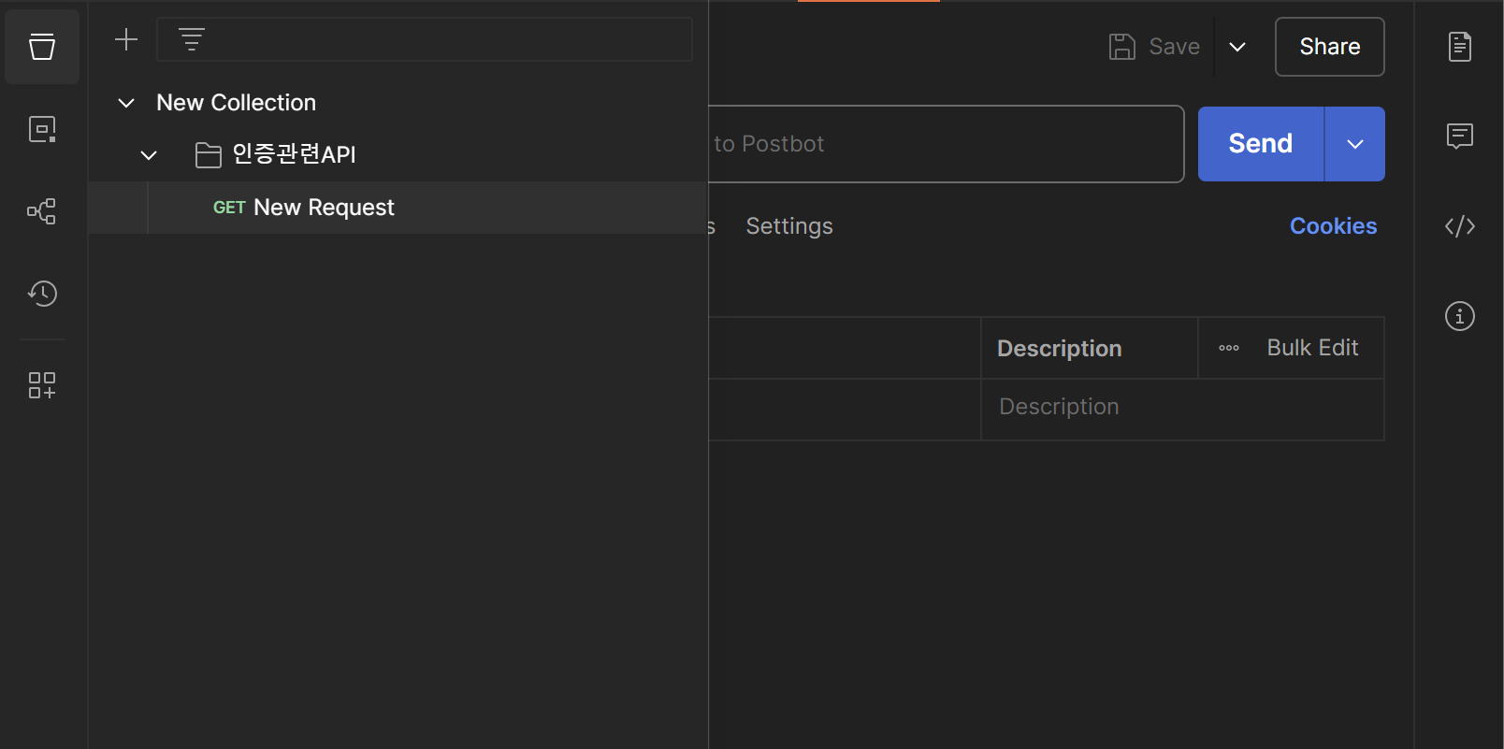Click the collections filter search field
The image size is (1504, 749).
coord(425,39)
